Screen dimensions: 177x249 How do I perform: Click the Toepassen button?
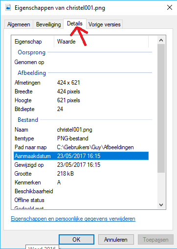point(155,239)
